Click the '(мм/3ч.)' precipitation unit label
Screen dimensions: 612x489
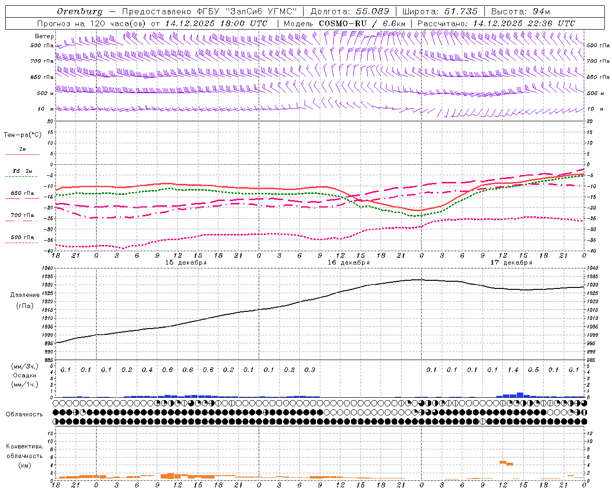coord(25,366)
